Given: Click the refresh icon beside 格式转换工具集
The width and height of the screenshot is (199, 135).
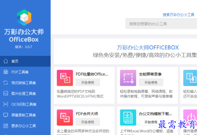Looking at the screenshot, I should (x=6, y=83).
